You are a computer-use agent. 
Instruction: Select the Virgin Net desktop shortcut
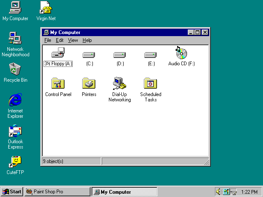(46, 7)
